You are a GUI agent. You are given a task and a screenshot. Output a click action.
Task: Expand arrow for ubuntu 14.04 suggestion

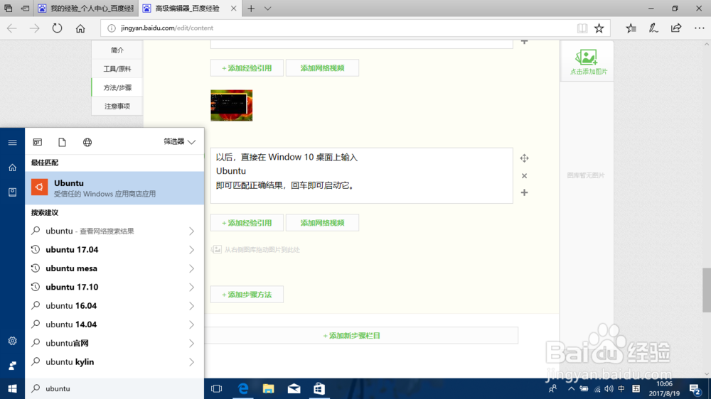coord(192,324)
